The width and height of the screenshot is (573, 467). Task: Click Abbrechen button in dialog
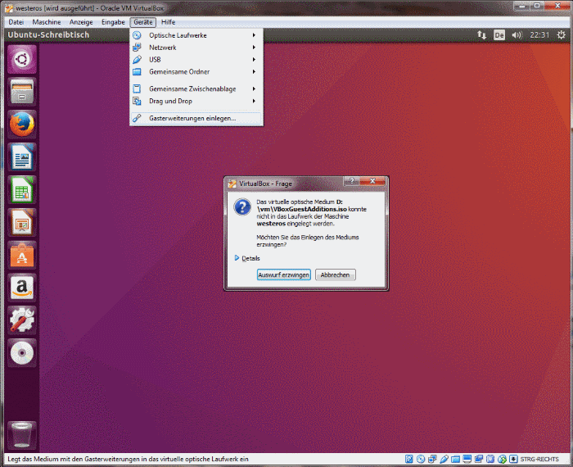335,274
